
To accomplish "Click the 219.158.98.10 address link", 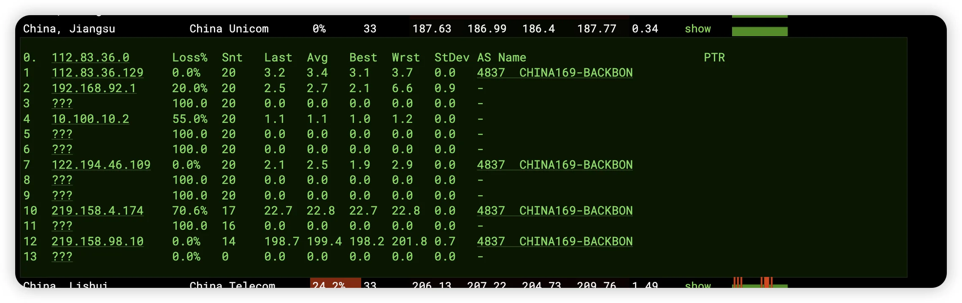I will point(97,242).
